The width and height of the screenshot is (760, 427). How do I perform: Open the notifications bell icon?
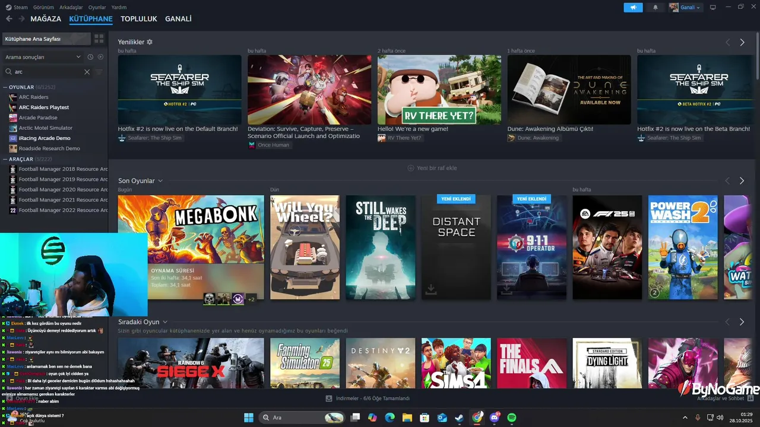click(655, 7)
